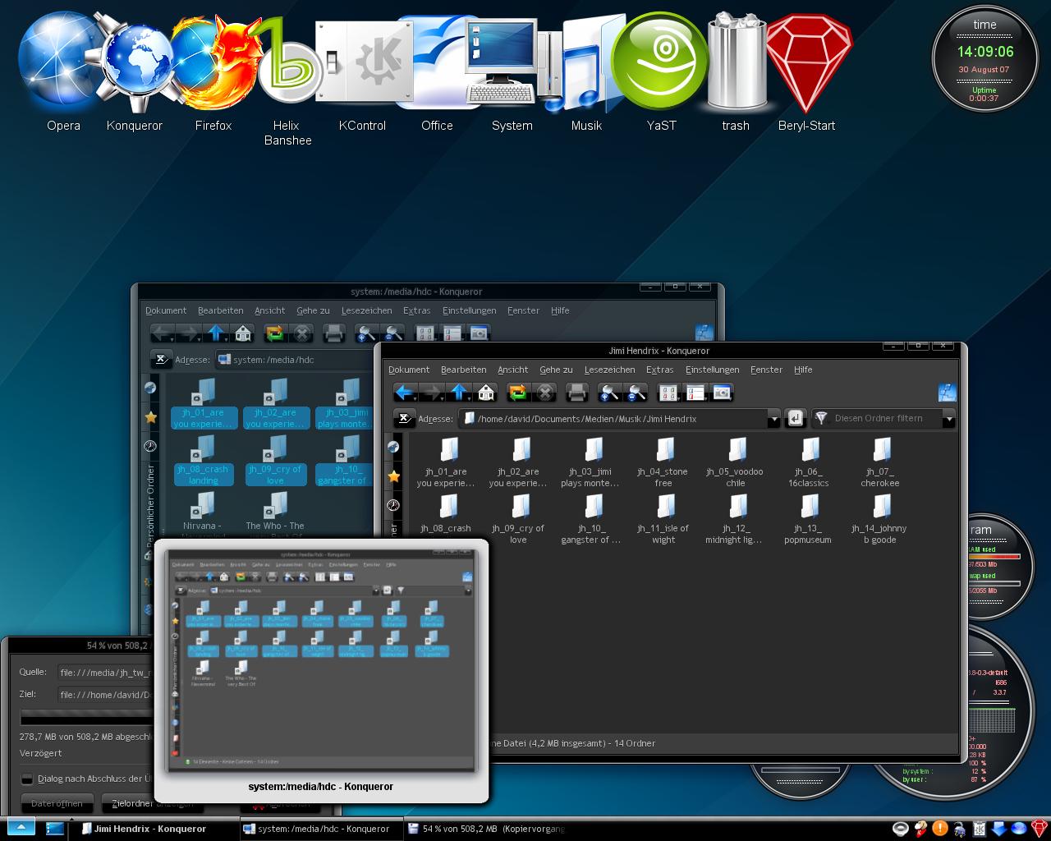The width and height of the screenshot is (1051, 841).
Task: Open Einstellungen menu in Jimi Hendrix window
Action: [x=713, y=370]
